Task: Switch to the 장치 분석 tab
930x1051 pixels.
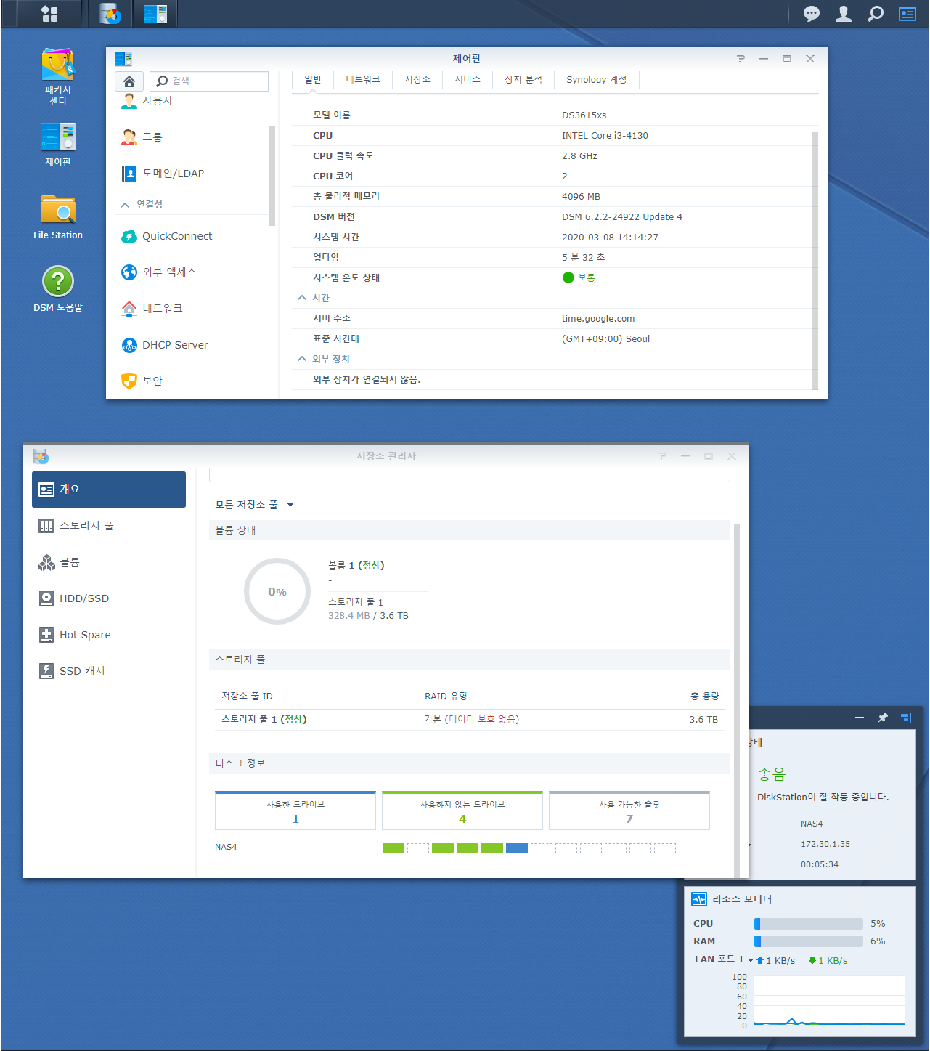Action: coord(523,80)
